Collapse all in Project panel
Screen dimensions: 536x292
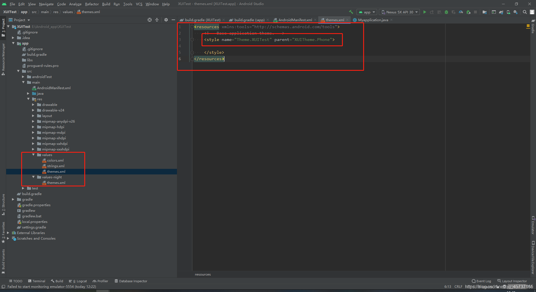(157, 20)
